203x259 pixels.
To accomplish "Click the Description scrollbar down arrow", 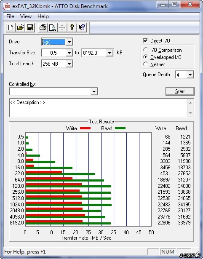I will 190,113.
